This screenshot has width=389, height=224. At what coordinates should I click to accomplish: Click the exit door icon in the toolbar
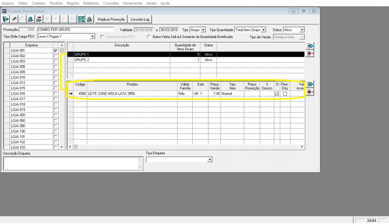coord(6,19)
